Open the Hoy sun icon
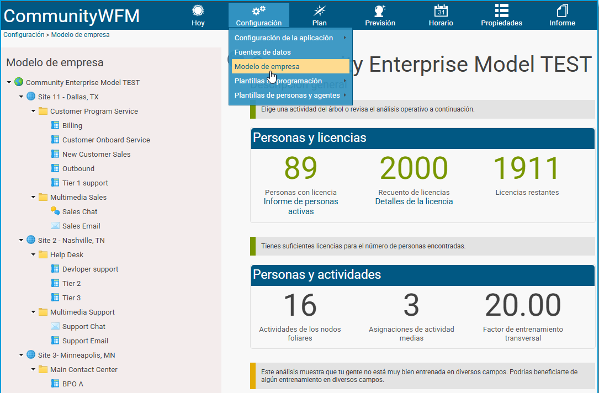 (x=198, y=10)
